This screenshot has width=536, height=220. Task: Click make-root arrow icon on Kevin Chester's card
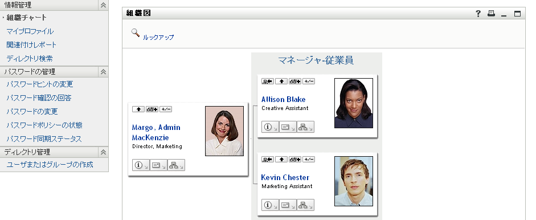click(267, 159)
